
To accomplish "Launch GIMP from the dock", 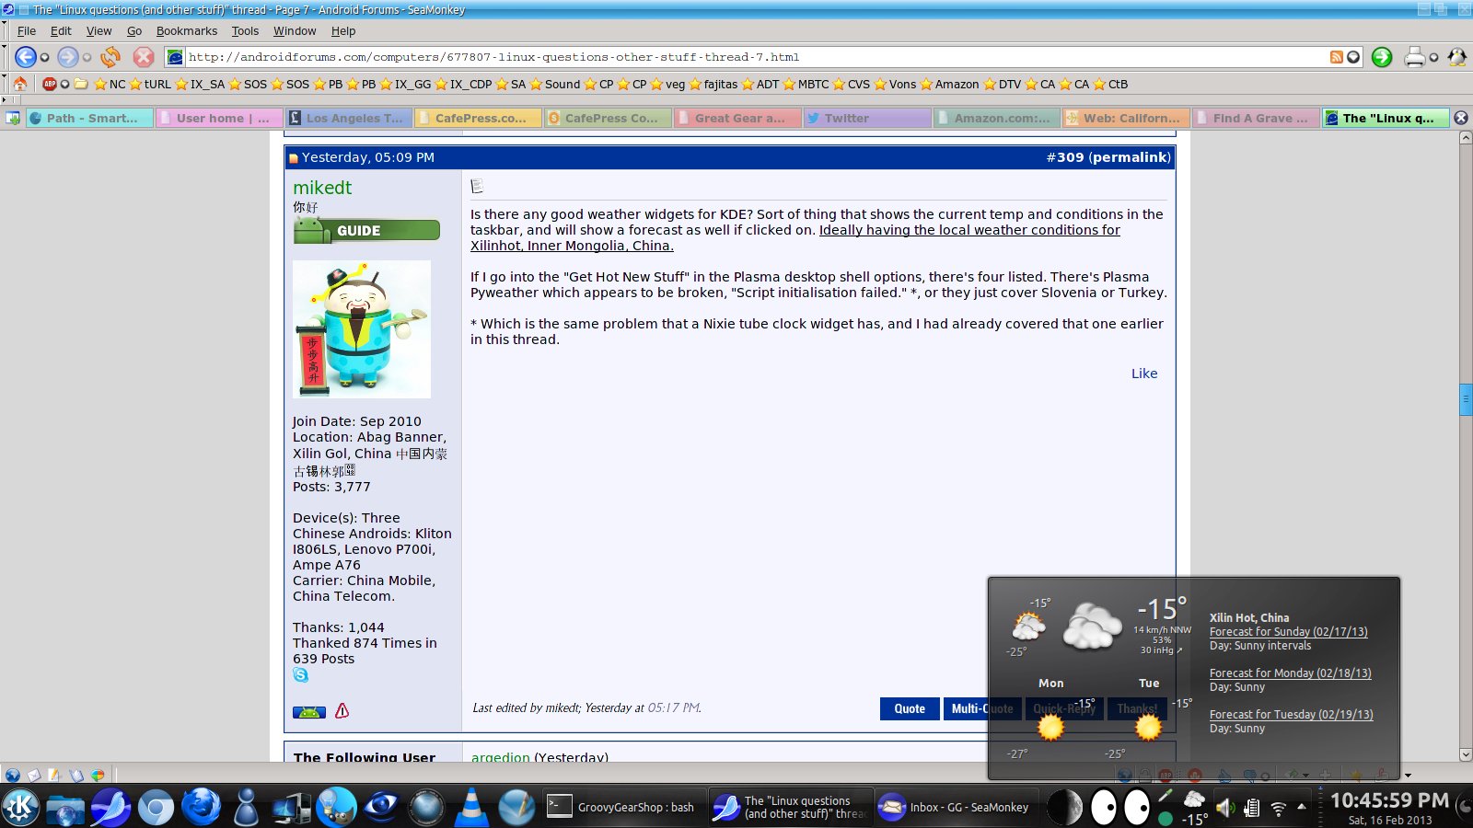I will 337,808.
